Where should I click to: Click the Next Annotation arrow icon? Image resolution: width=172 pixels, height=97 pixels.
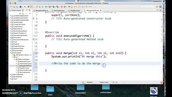click(x=79, y=7)
